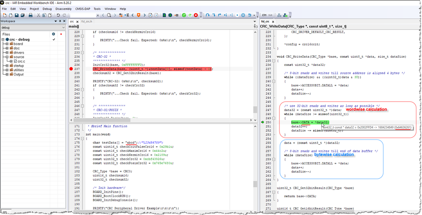Click the Redo arrow icon
This screenshot has width=422, height=215.
64,15
